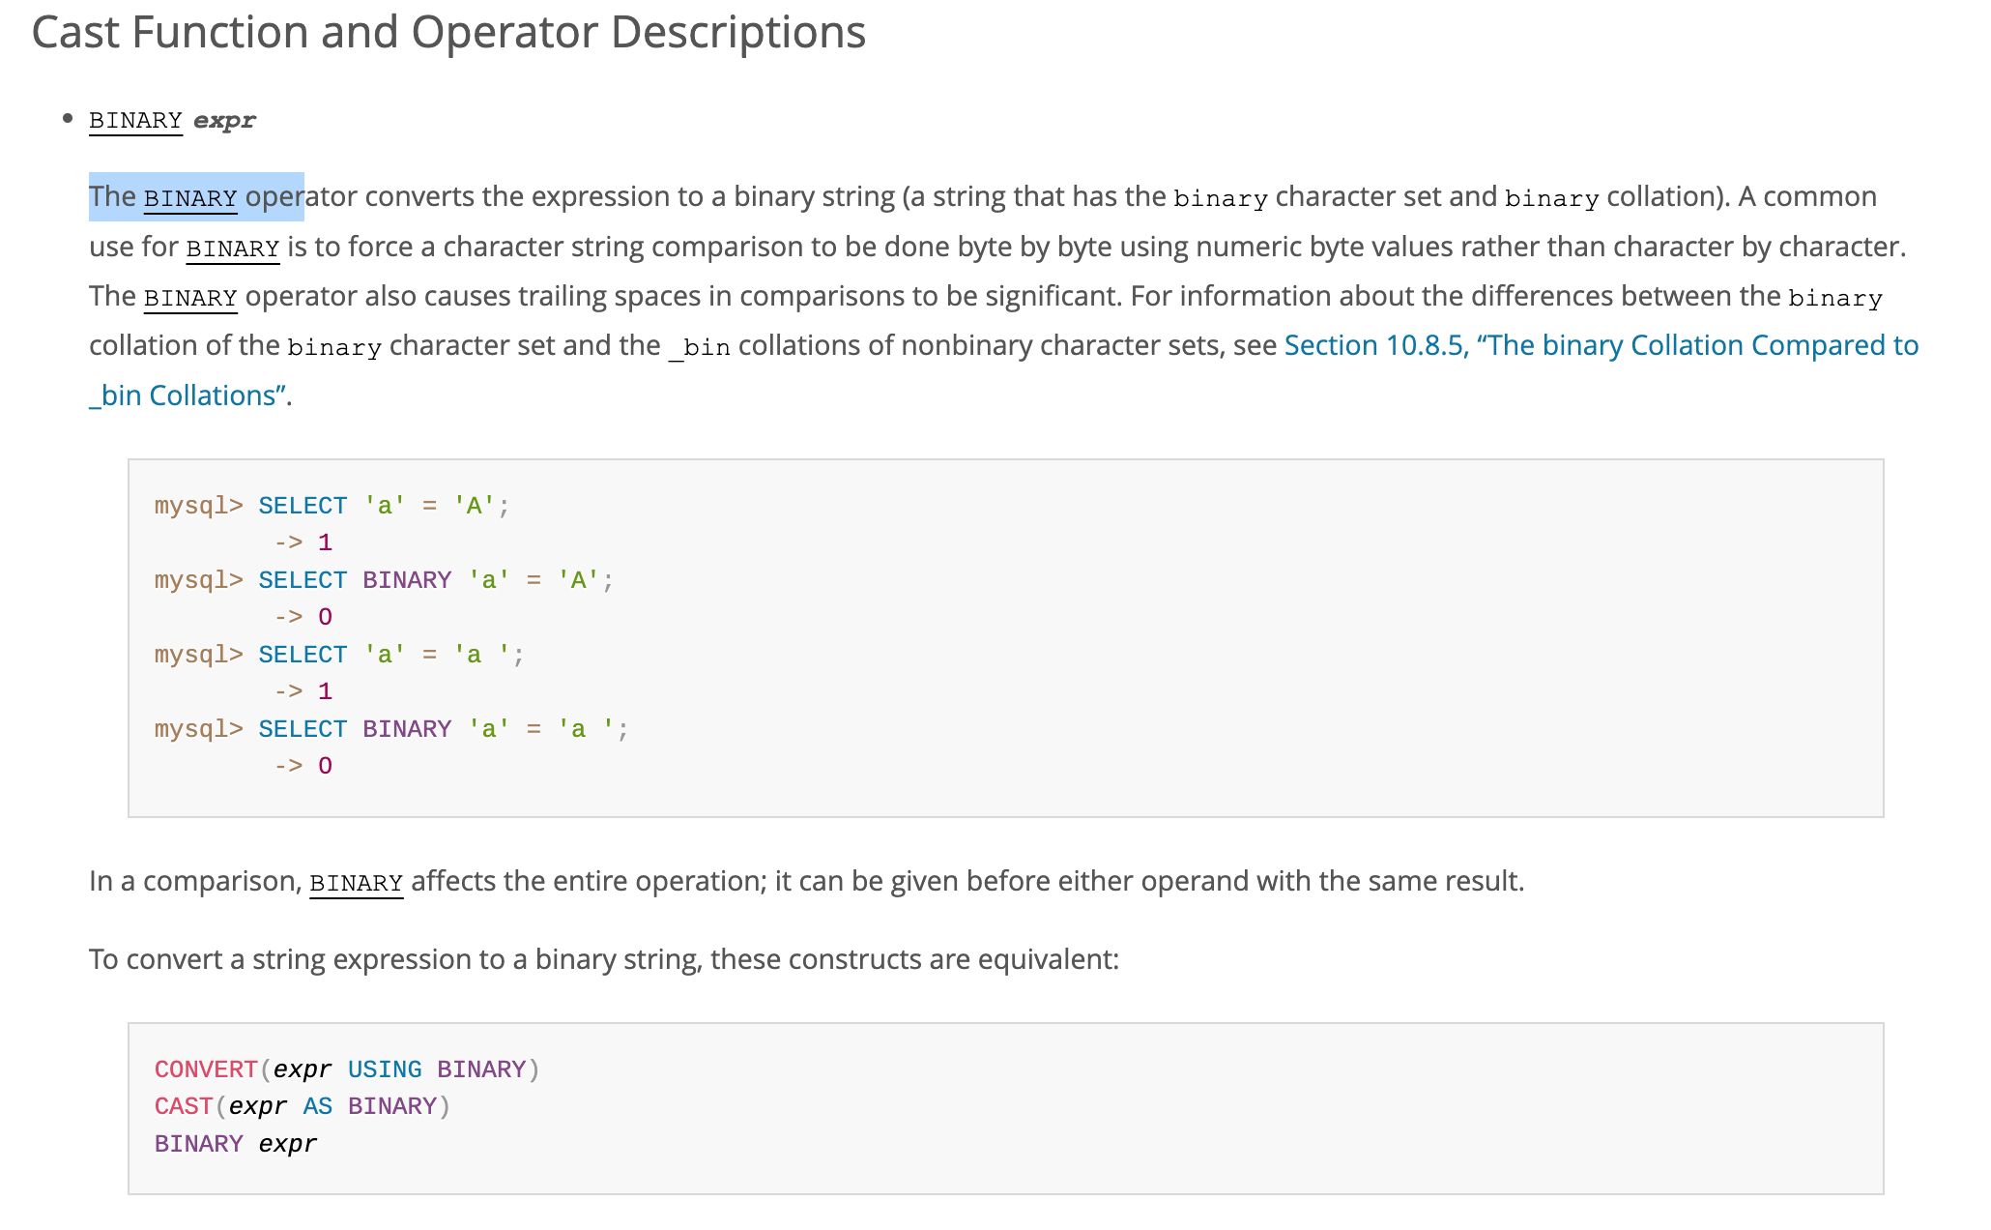Screen dimensions: 1991x1230
Task: Click the BINARY link in the bullet heading
Action: (x=135, y=121)
